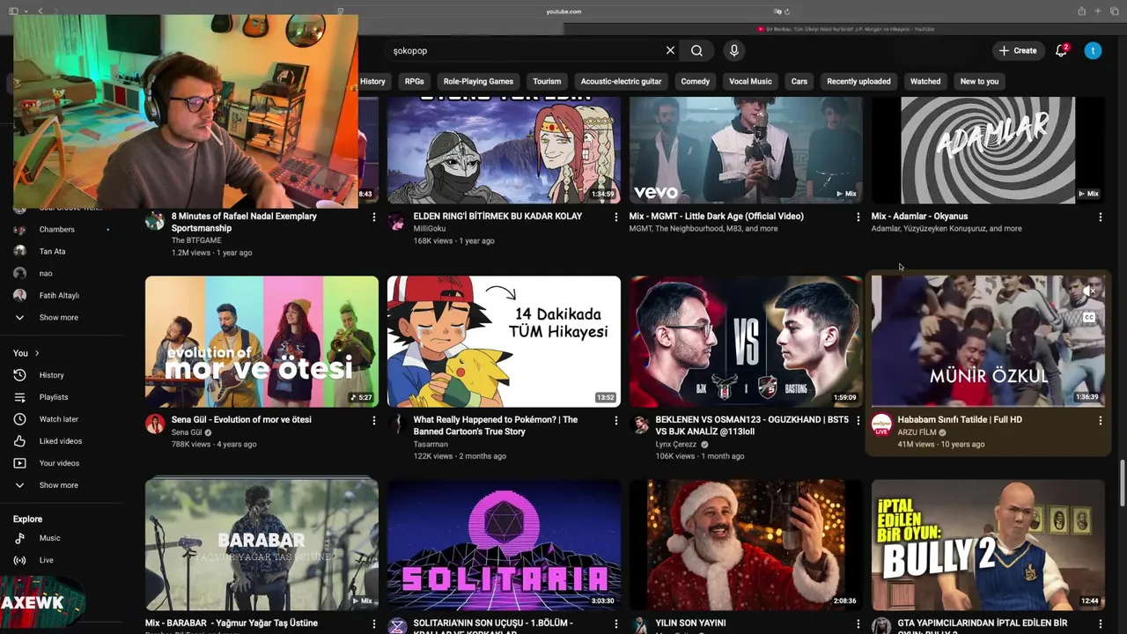Open the notifications bell

pos(1061,50)
